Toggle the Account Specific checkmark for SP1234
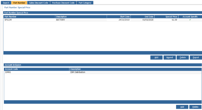This screenshot has height=110, width=202. [x=190, y=20]
